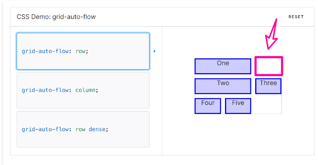Image resolution: width=318 pixels, height=165 pixels.
Task: Select the pink outlined empty grid cell
Action: coord(269,66)
